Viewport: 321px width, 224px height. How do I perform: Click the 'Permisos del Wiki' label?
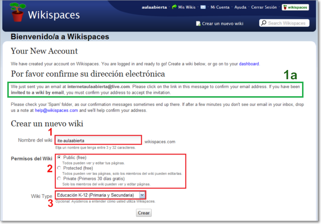click(x=32, y=158)
